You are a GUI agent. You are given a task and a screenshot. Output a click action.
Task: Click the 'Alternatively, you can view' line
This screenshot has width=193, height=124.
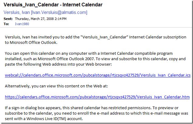click(x=56, y=86)
